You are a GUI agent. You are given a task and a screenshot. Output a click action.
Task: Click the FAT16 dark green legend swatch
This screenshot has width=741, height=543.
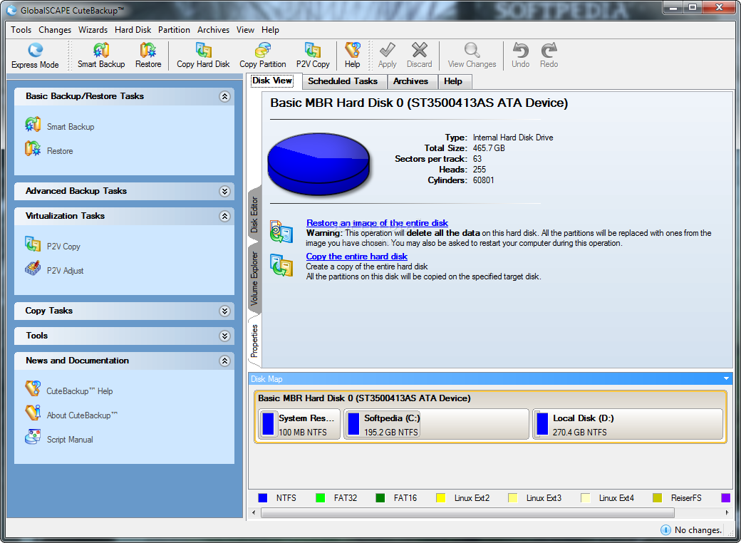click(x=380, y=498)
